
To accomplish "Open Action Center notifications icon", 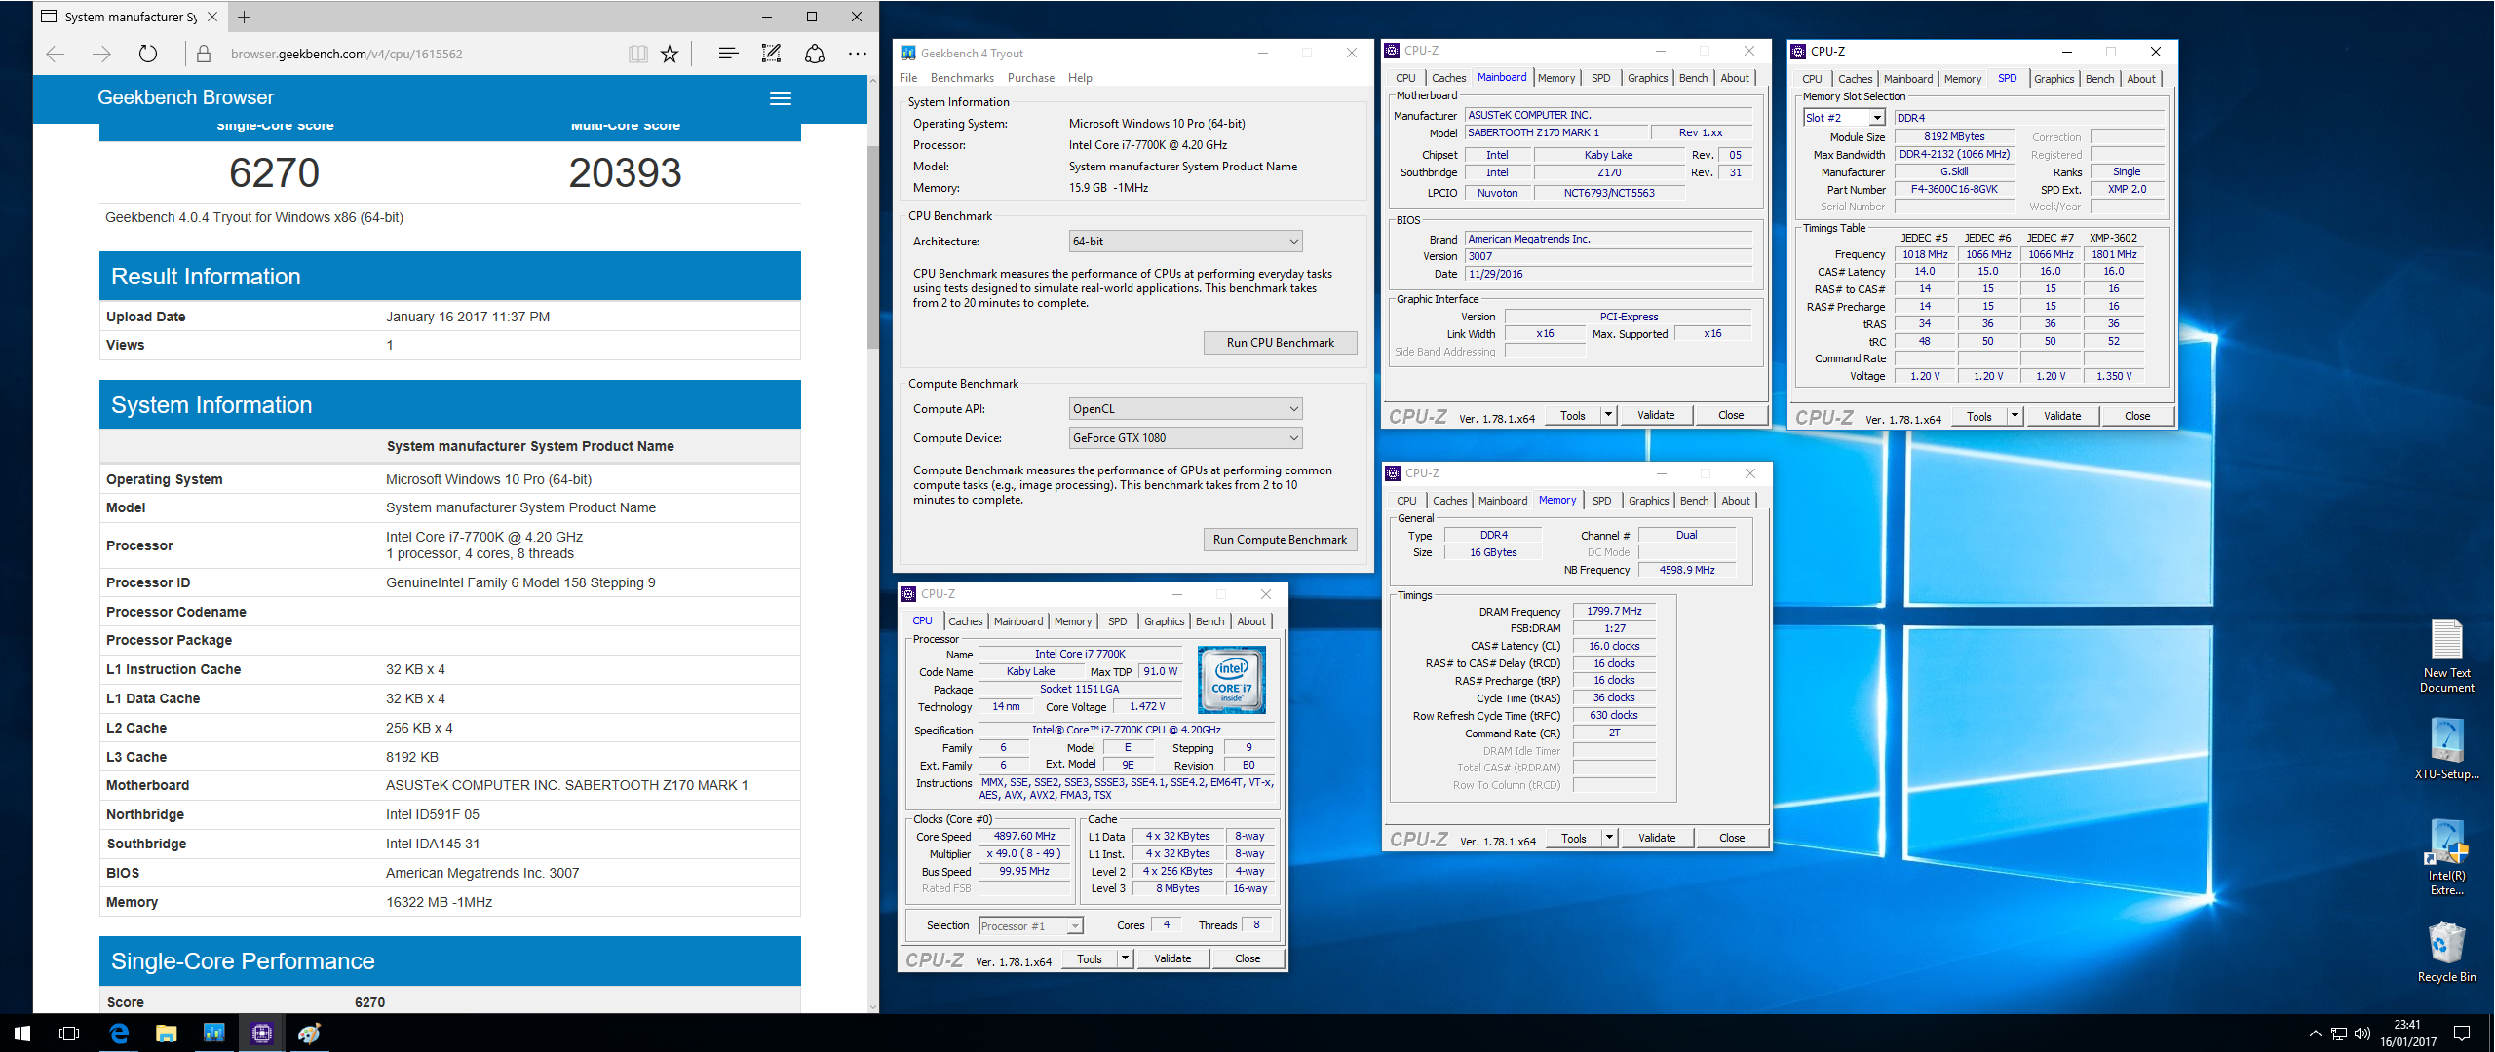I will (x=2462, y=1033).
